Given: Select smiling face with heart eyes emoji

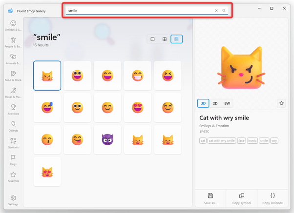Looking at the screenshot, I should coord(138,108).
